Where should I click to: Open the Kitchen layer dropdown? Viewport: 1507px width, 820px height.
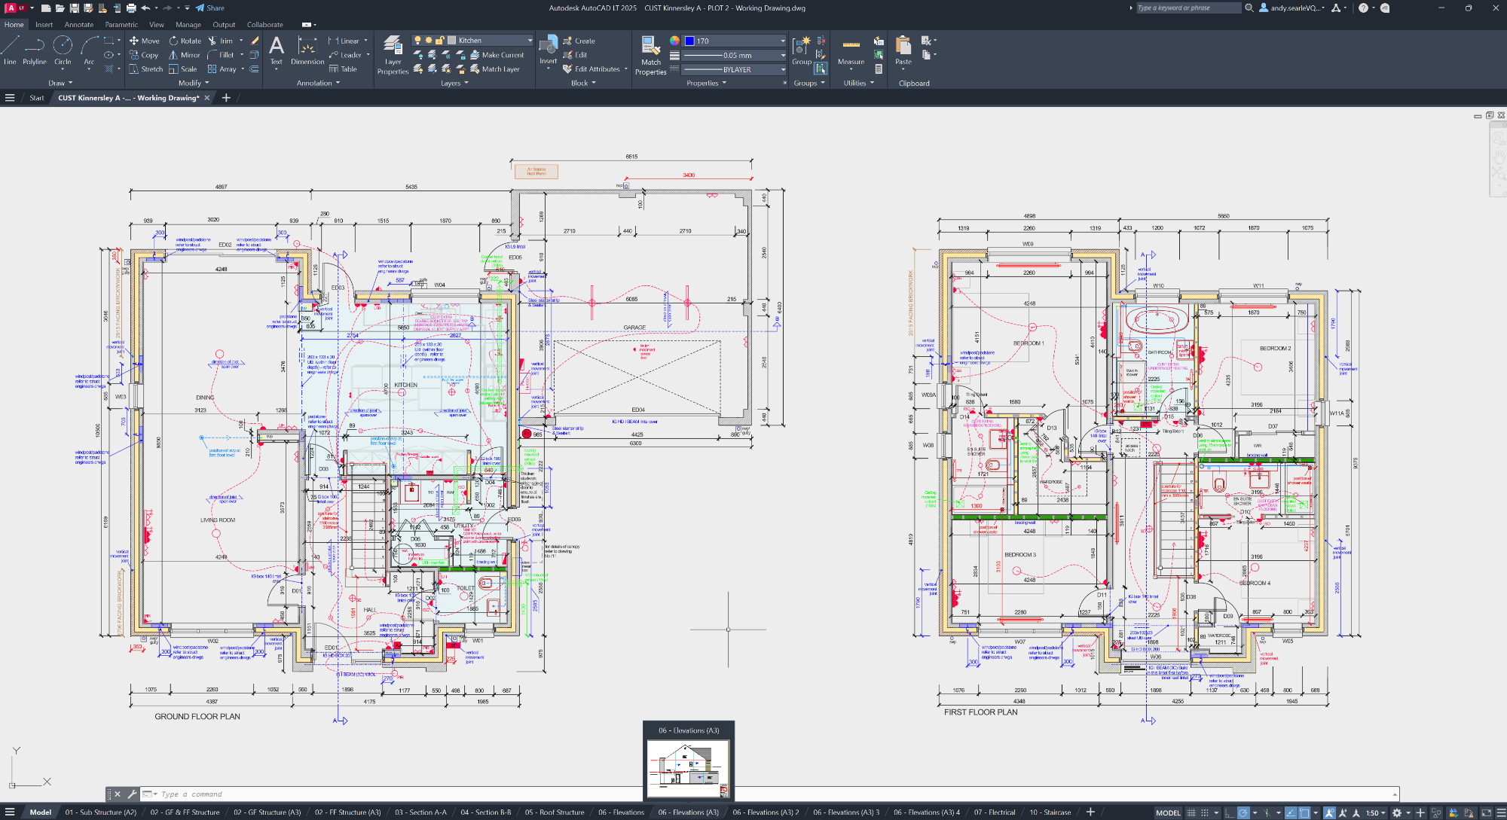pyautogui.click(x=530, y=41)
